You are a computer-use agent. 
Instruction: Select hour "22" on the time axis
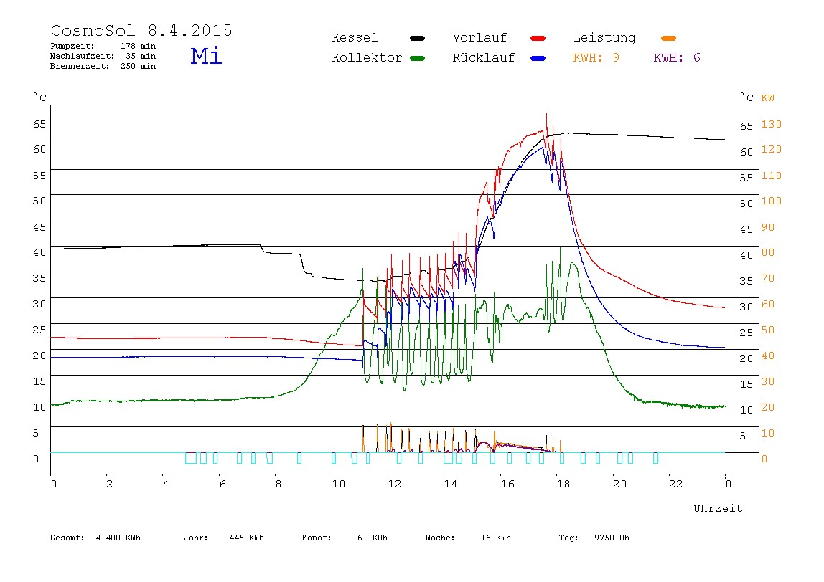coord(676,484)
